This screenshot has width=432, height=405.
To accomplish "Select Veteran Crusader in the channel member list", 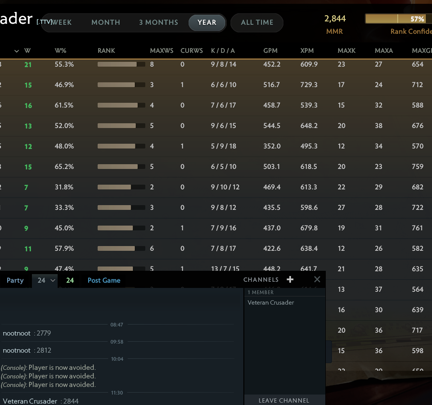I will tap(270, 302).
